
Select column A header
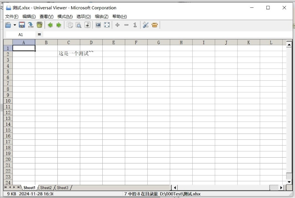tap(24, 42)
